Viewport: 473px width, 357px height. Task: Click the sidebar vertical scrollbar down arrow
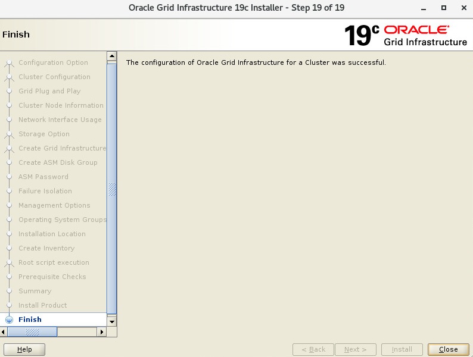click(111, 322)
